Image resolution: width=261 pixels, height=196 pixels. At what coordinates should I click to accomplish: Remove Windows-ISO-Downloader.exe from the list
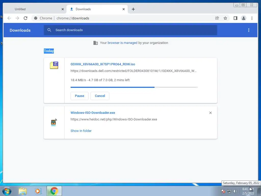(x=210, y=113)
